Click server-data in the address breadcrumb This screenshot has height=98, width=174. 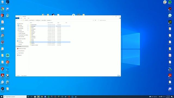43,20
